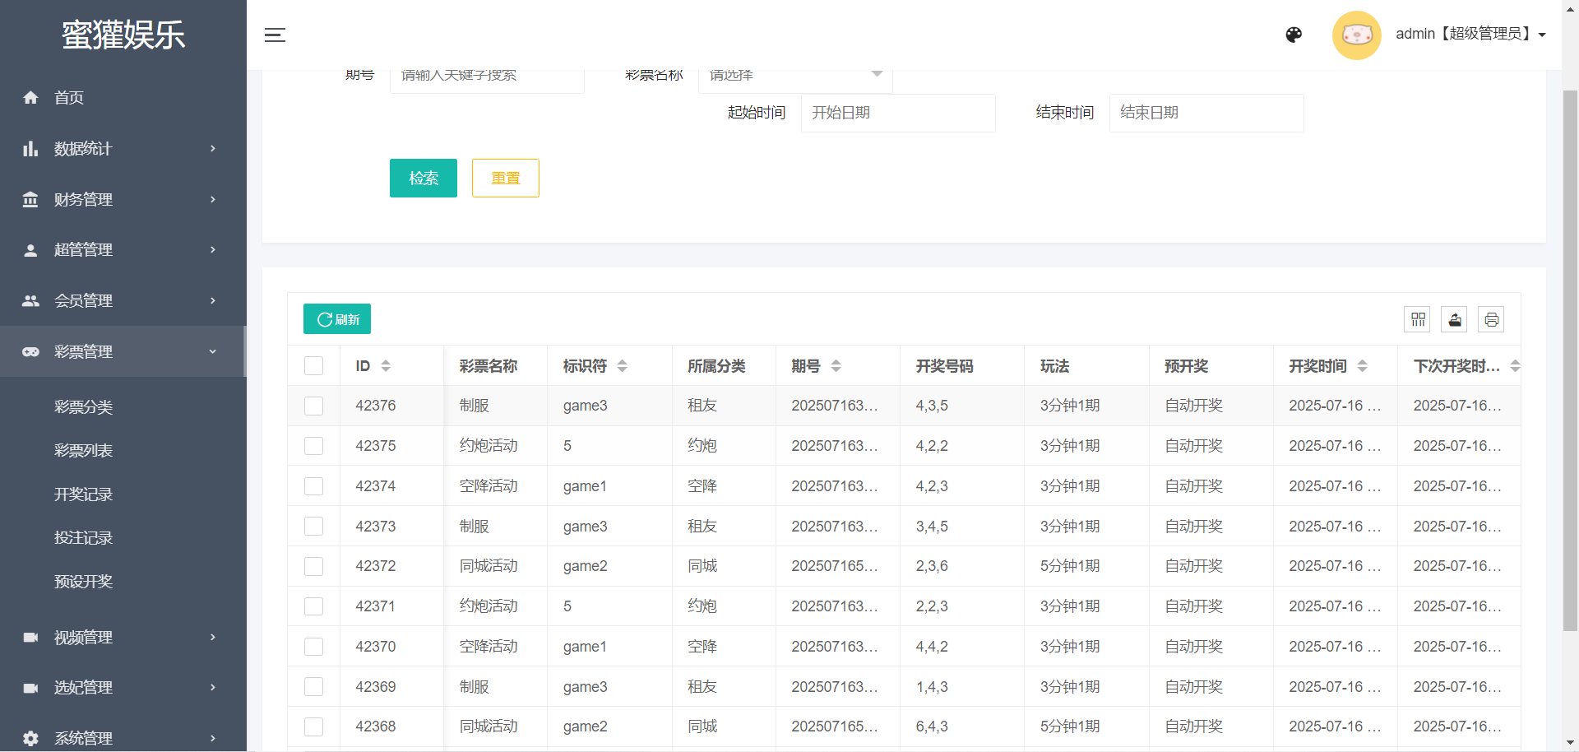The height and width of the screenshot is (752, 1579).
Task: Open the theme color palette icon
Action: click(x=1294, y=35)
